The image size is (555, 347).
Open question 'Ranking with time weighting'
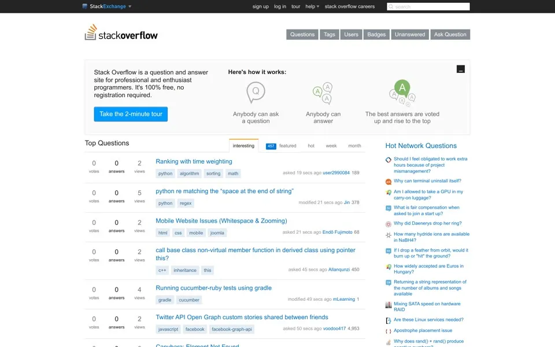pos(194,161)
